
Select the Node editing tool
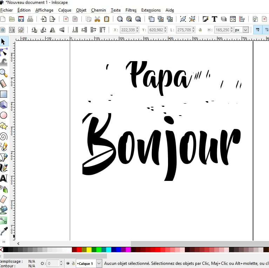(x=4, y=52)
